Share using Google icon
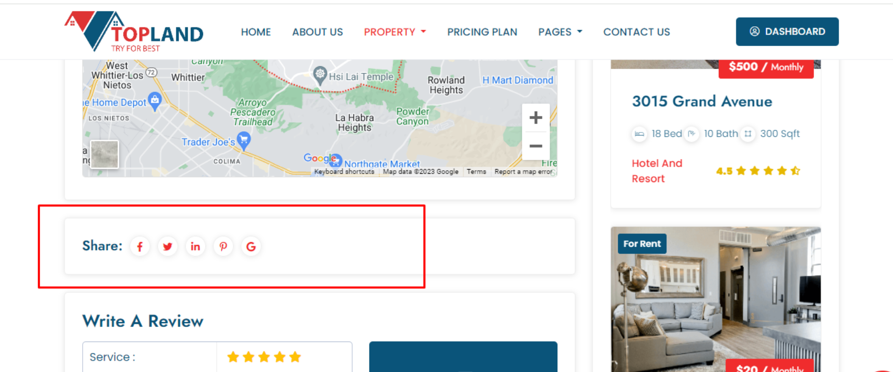This screenshot has height=372, width=893. [251, 247]
